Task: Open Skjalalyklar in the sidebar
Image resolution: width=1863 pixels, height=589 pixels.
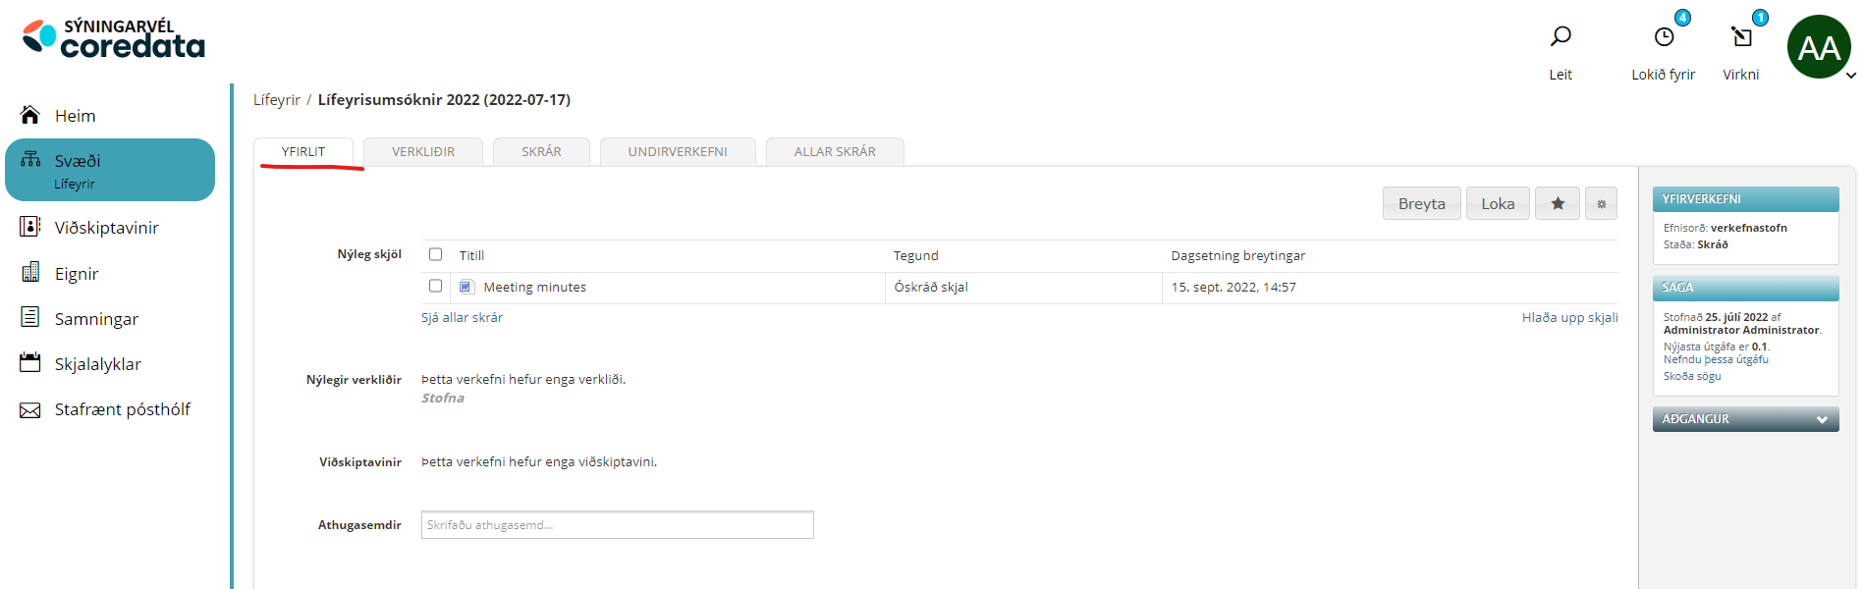Action: [x=97, y=364]
